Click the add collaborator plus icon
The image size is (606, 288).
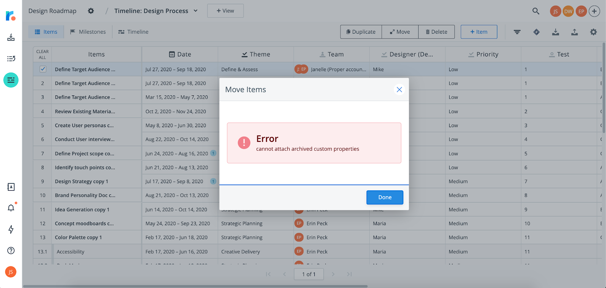594,11
